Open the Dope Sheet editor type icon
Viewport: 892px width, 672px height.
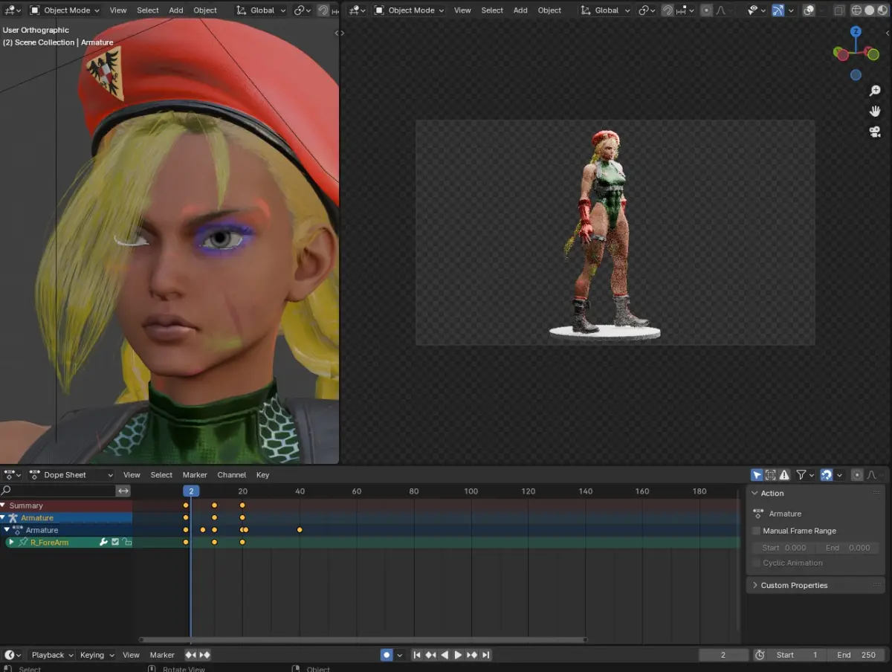pyautogui.click(x=13, y=475)
